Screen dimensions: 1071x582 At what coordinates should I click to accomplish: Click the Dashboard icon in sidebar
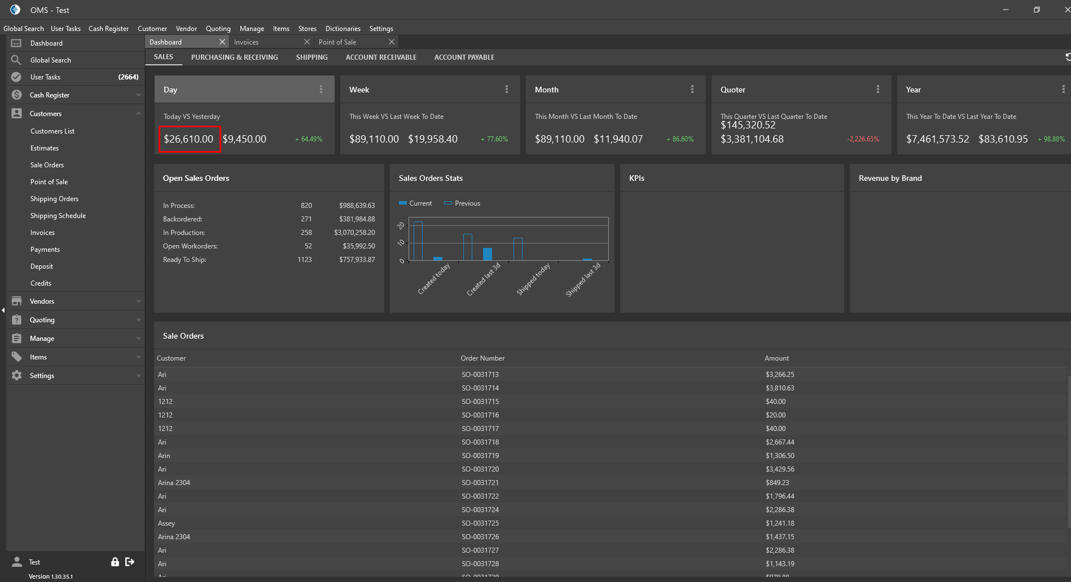pos(16,43)
